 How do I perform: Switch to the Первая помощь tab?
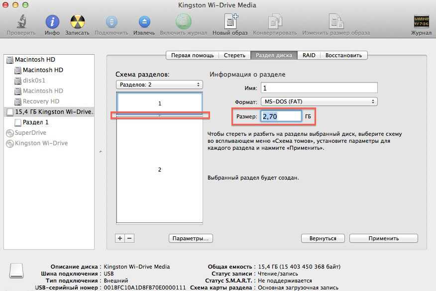coord(193,55)
